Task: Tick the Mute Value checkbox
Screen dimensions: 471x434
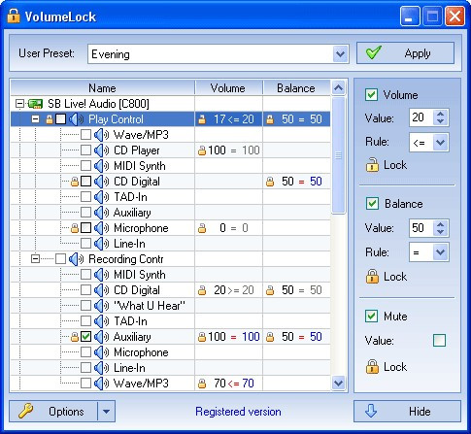Action: click(439, 340)
